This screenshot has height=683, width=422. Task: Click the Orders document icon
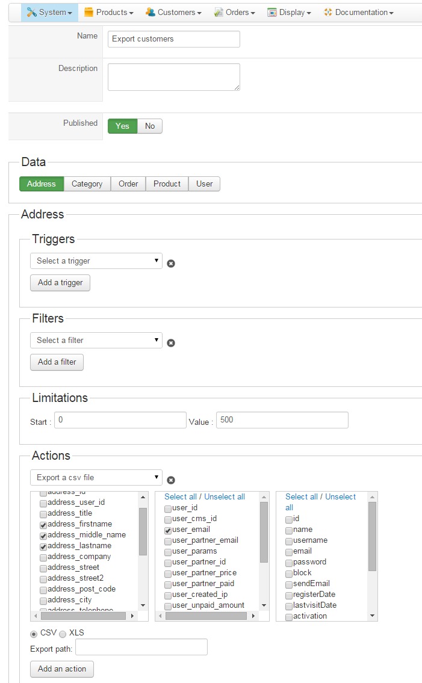coord(219,12)
